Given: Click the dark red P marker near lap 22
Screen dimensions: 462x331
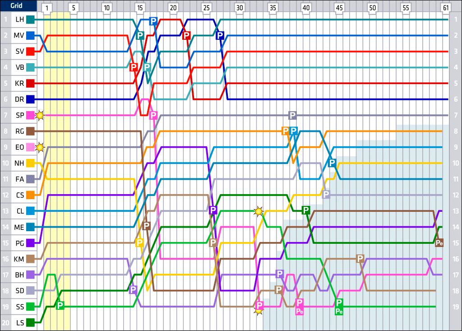Looking at the screenshot, I should pyautogui.click(x=186, y=36).
